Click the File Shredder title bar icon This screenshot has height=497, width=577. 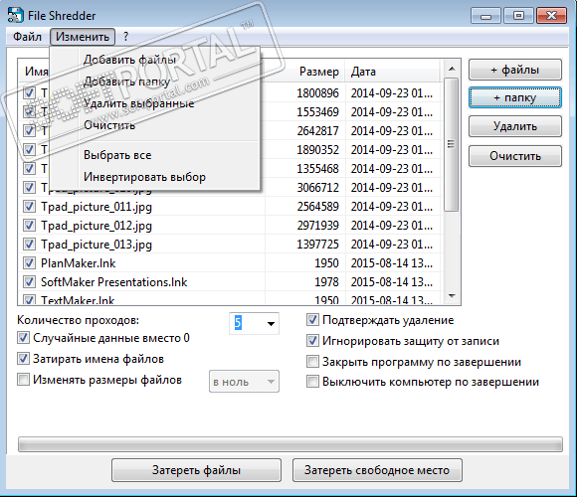15,16
